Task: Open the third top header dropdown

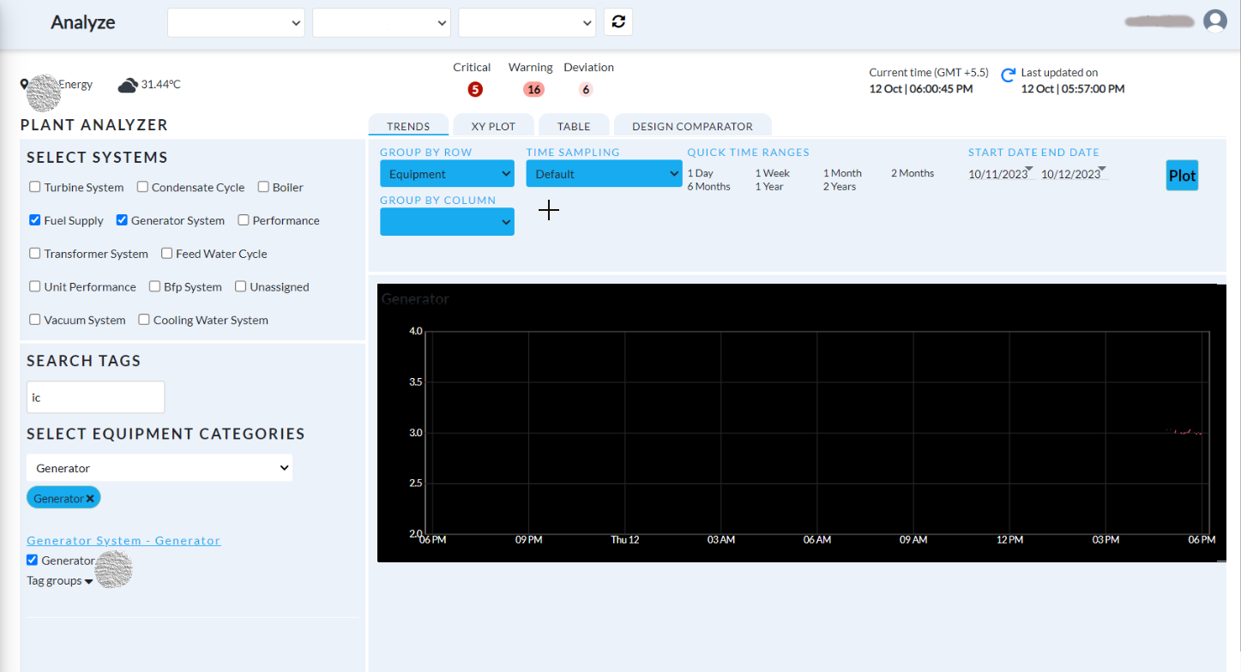Action: click(527, 22)
